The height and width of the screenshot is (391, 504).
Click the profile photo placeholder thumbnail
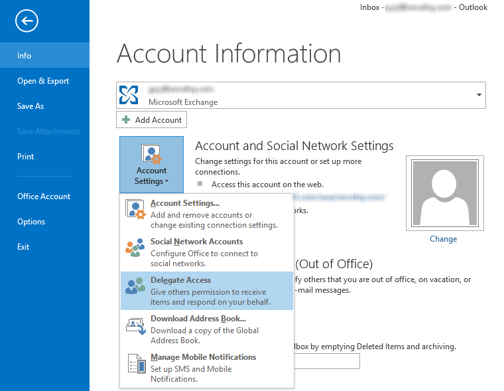click(x=445, y=193)
